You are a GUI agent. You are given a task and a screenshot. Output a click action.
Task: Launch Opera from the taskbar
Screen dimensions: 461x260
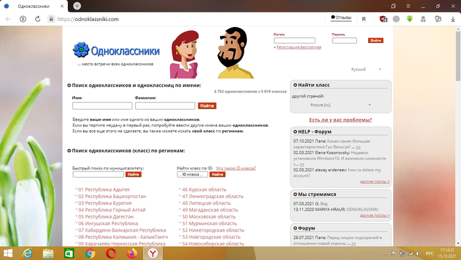[x=111, y=253]
